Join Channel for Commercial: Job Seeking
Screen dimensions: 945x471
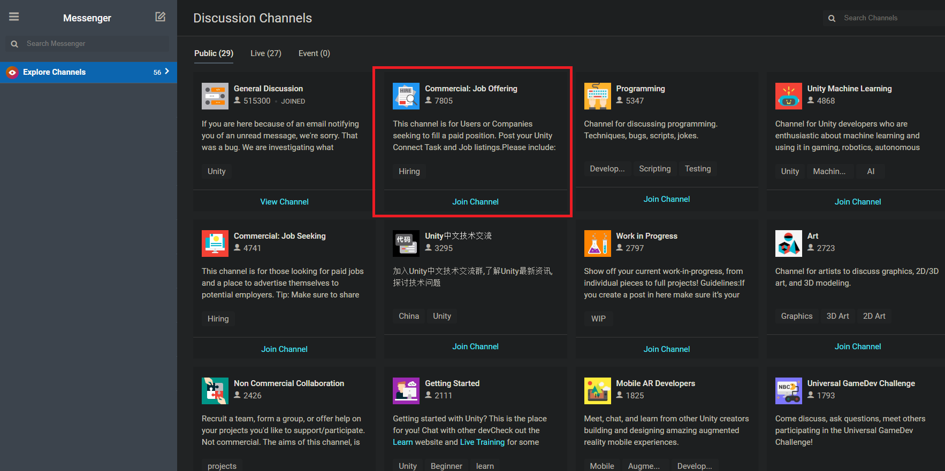click(284, 349)
